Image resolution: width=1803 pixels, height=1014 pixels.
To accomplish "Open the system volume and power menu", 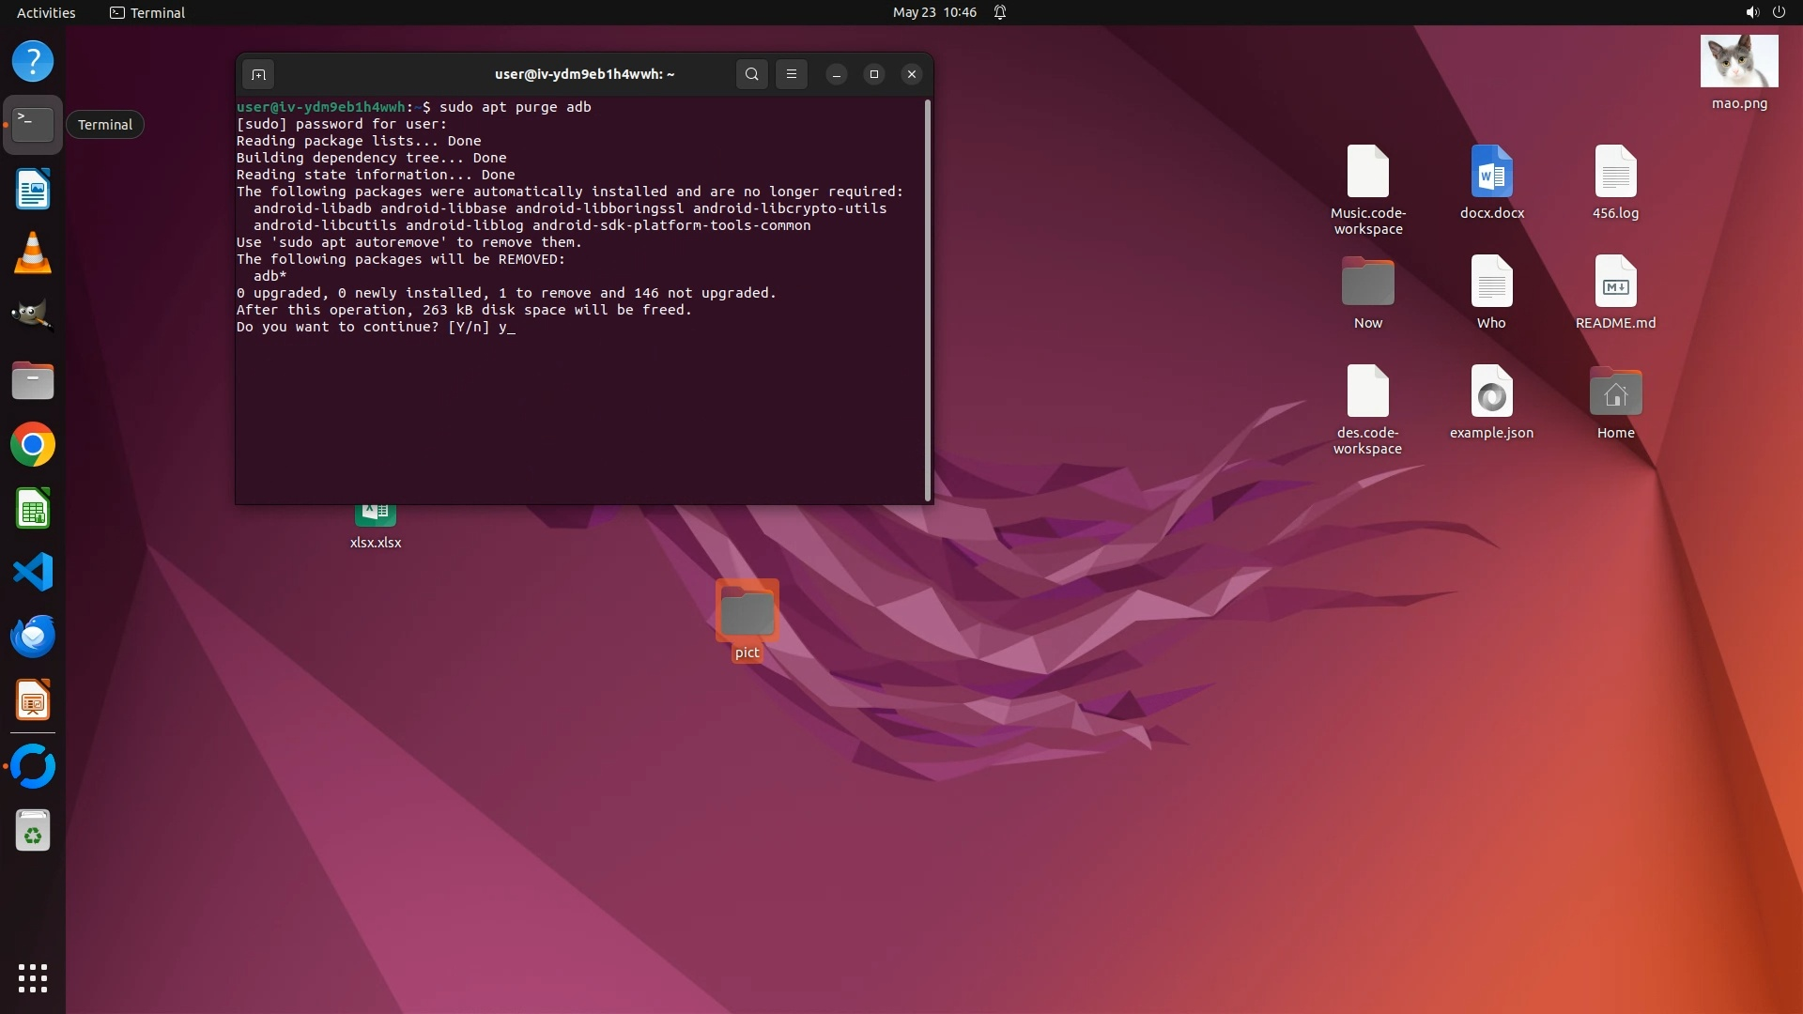I will [x=1764, y=12].
